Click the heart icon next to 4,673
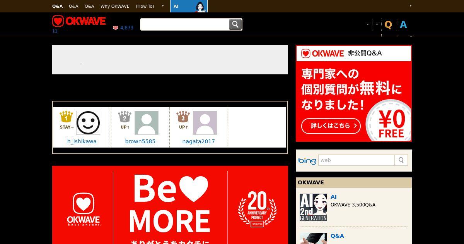 pyautogui.click(x=115, y=28)
